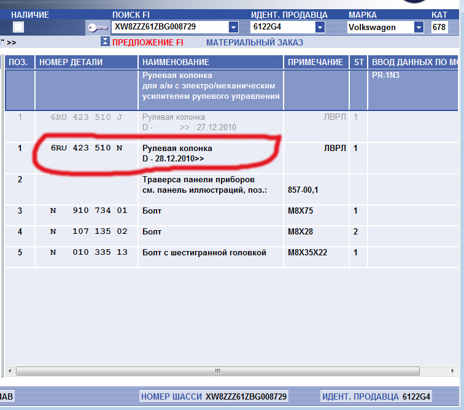Select Болт с шестигранной головкой row
The width and height of the screenshot is (464, 410).
pos(204,253)
